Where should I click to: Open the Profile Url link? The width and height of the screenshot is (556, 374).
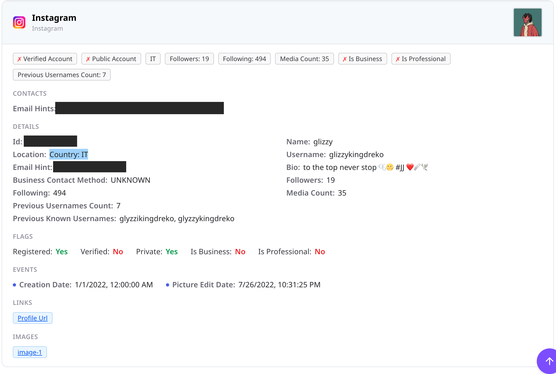[33, 318]
